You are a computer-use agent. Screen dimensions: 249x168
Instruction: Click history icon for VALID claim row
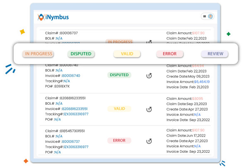coord(149,109)
